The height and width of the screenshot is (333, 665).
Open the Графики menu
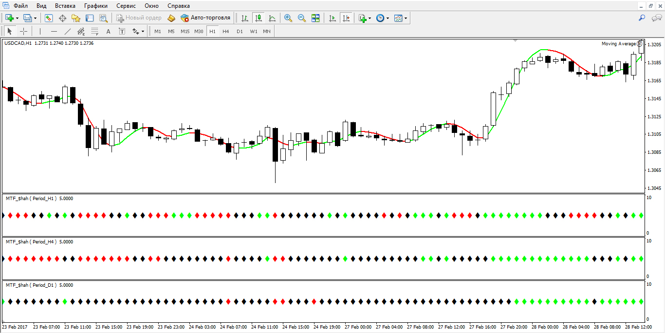pyautogui.click(x=95, y=6)
